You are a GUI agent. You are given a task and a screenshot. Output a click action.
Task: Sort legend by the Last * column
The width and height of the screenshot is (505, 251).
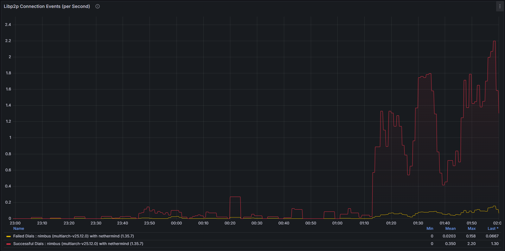pos(493,229)
